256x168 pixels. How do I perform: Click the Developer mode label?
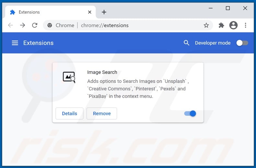[213, 43]
